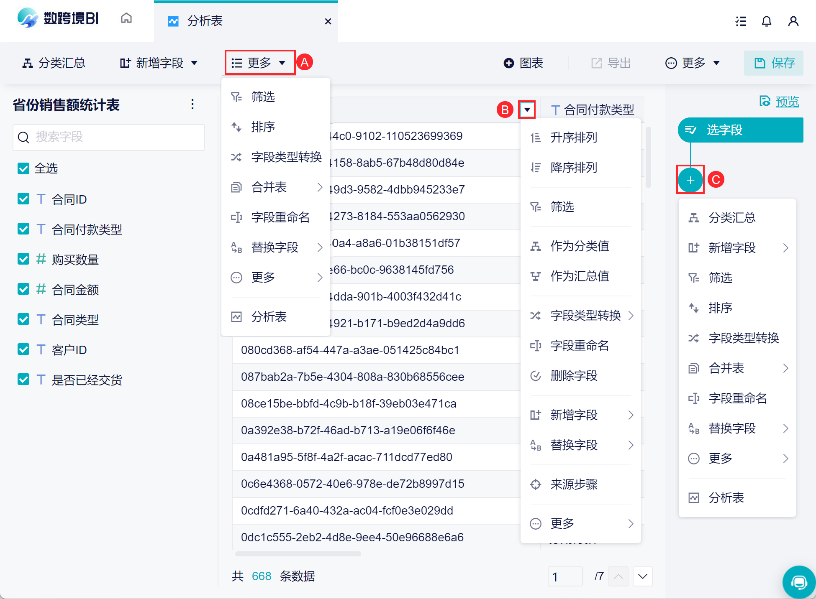Click the horizontal scrollbar under the table
Screen dimensions: 816x599
pyautogui.click(x=298, y=554)
